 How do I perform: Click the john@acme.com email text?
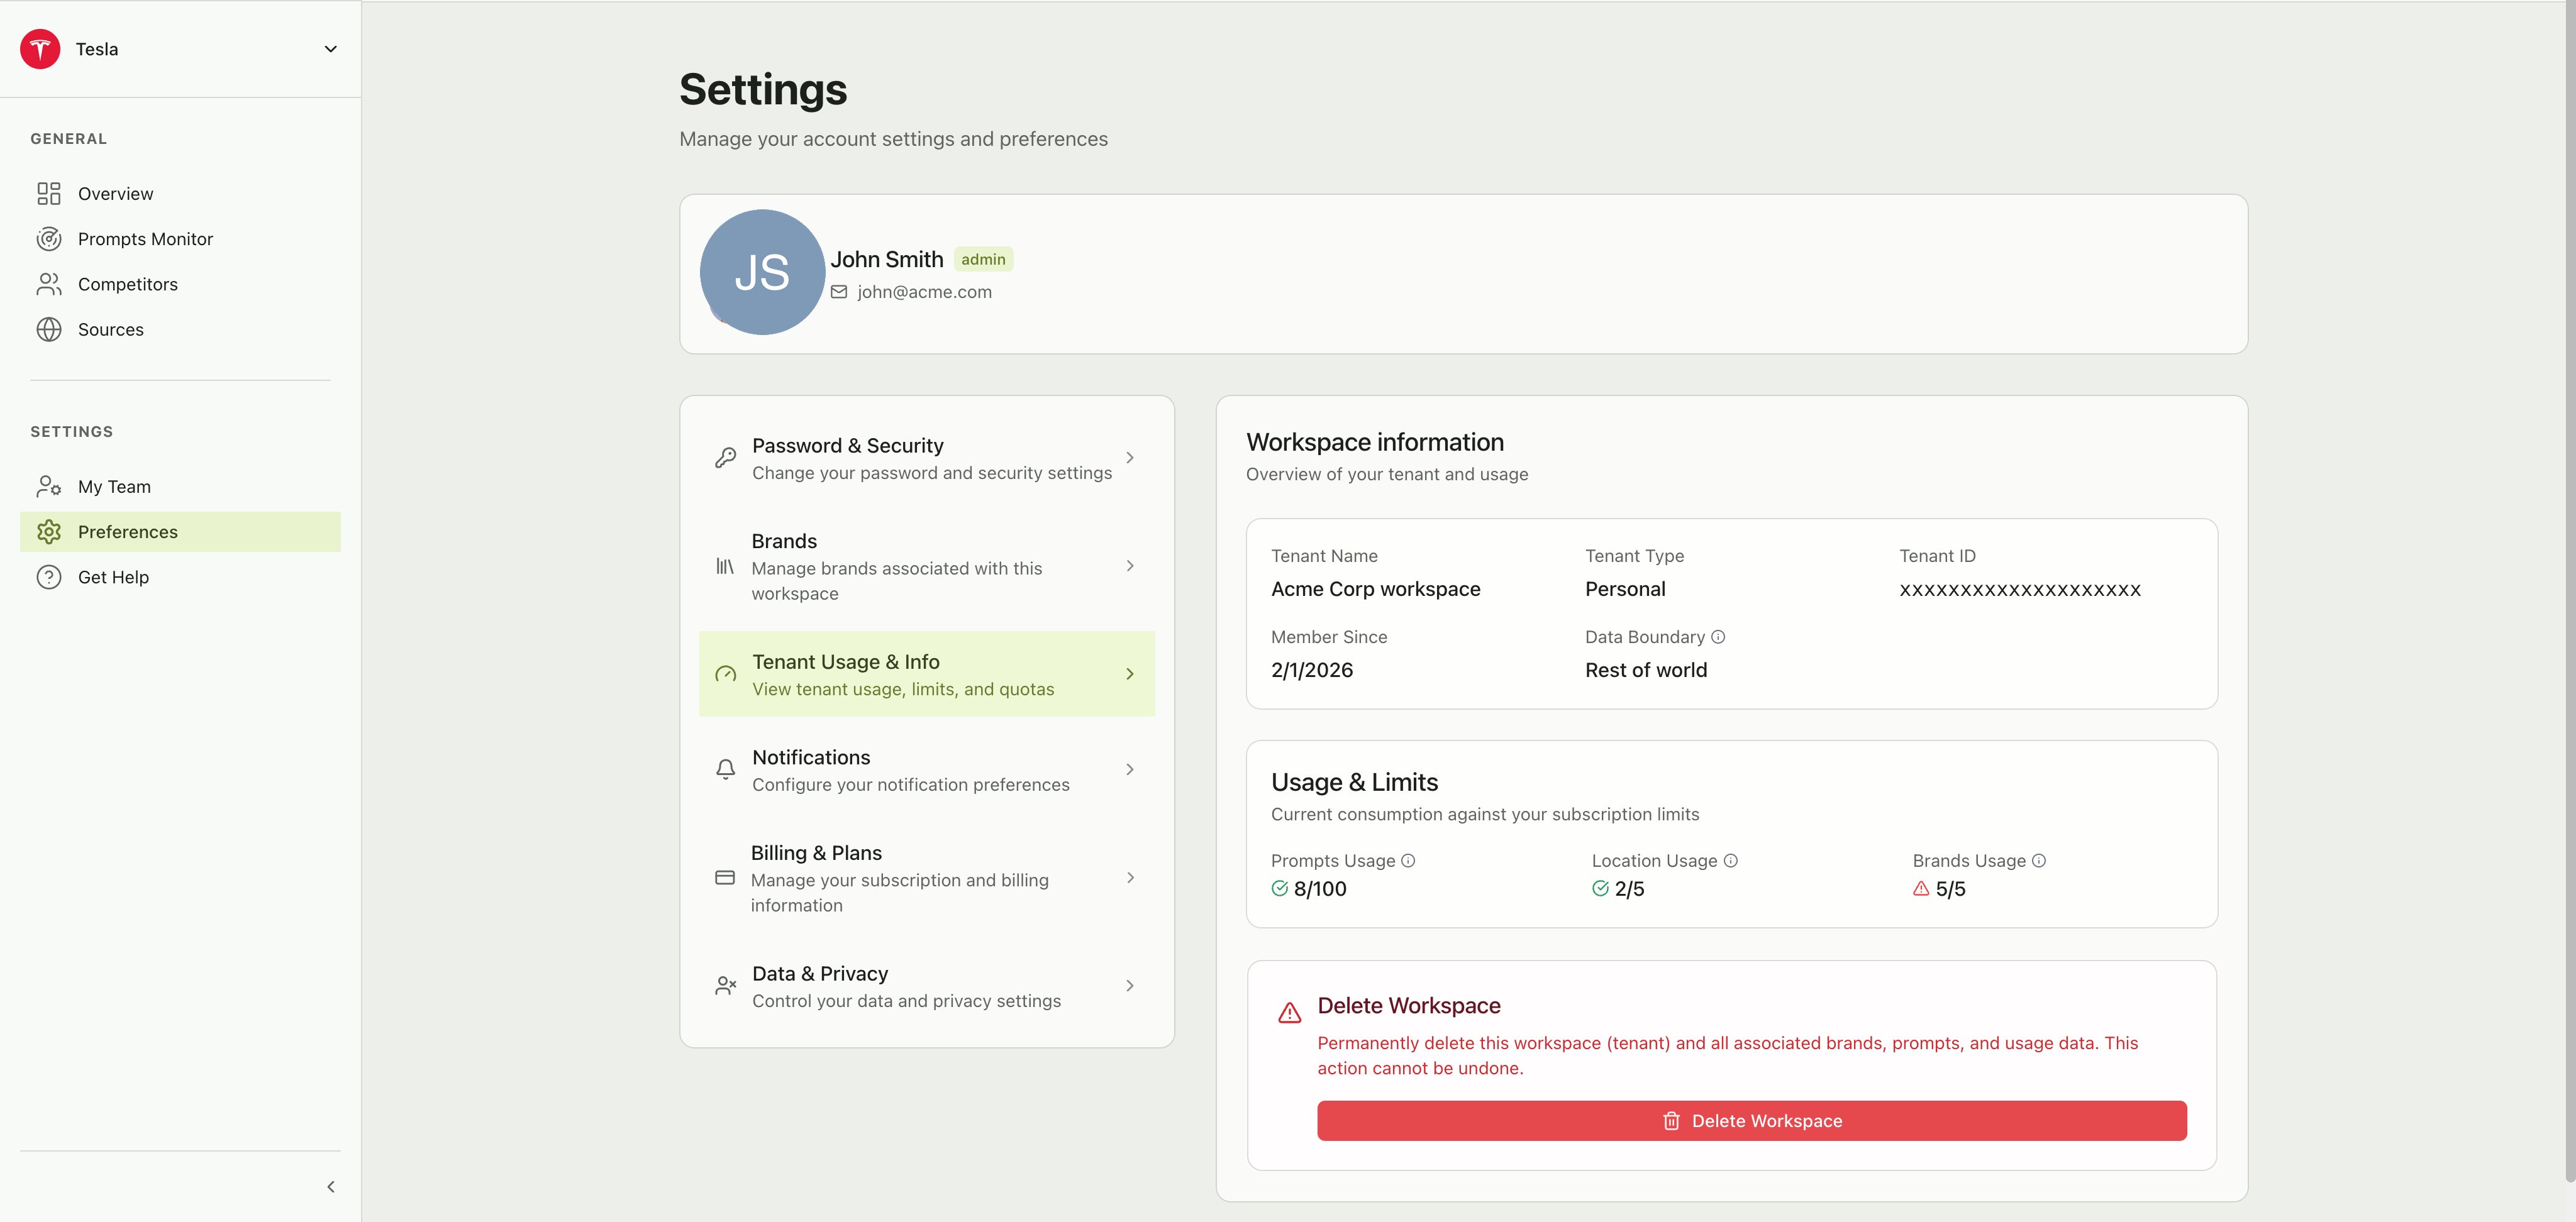pyautogui.click(x=924, y=292)
